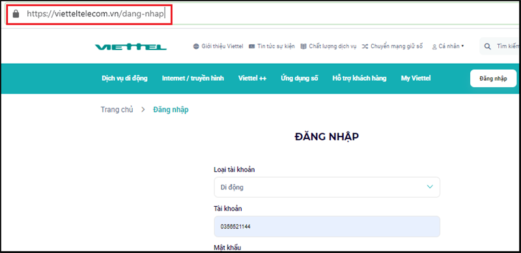521x253 pixels.
Task: Click the icon beside Chất lượng dịch vụ
Action: pyautogui.click(x=303, y=46)
